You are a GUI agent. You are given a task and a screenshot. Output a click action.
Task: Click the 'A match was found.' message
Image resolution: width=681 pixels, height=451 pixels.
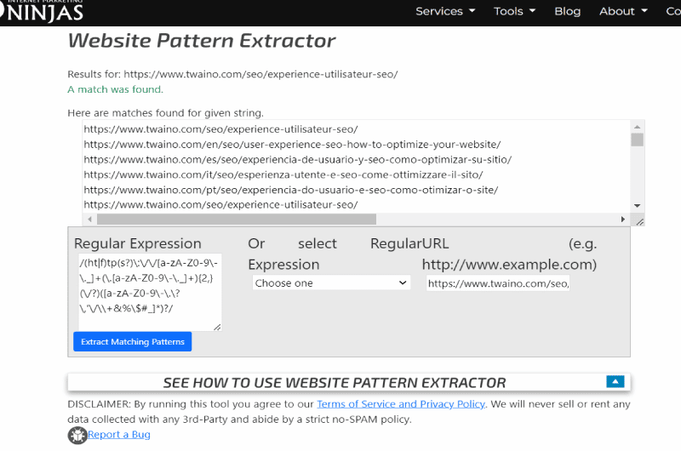[116, 89]
